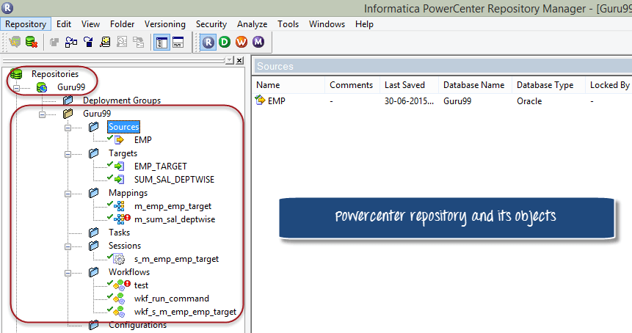Click the Guru99 repository database icon

point(42,87)
